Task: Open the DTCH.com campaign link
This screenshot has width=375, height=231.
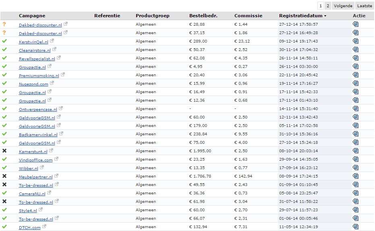Action: [x=30, y=227]
